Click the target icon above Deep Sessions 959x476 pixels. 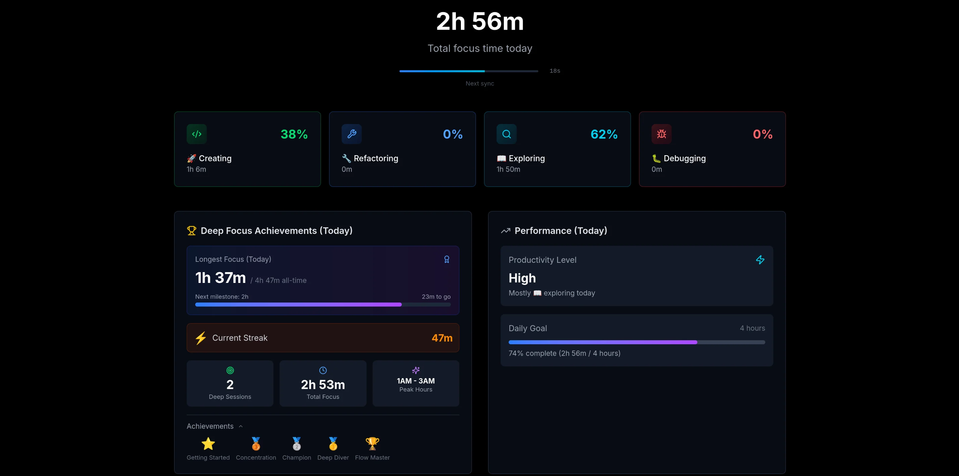(230, 370)
